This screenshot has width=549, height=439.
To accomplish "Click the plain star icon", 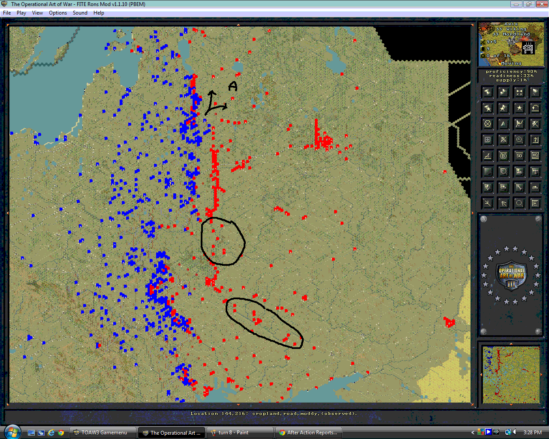I will [x=519, y=108].
